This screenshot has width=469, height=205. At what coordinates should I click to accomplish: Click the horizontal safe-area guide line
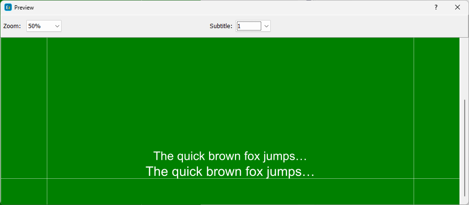click(x=230, y=179)
